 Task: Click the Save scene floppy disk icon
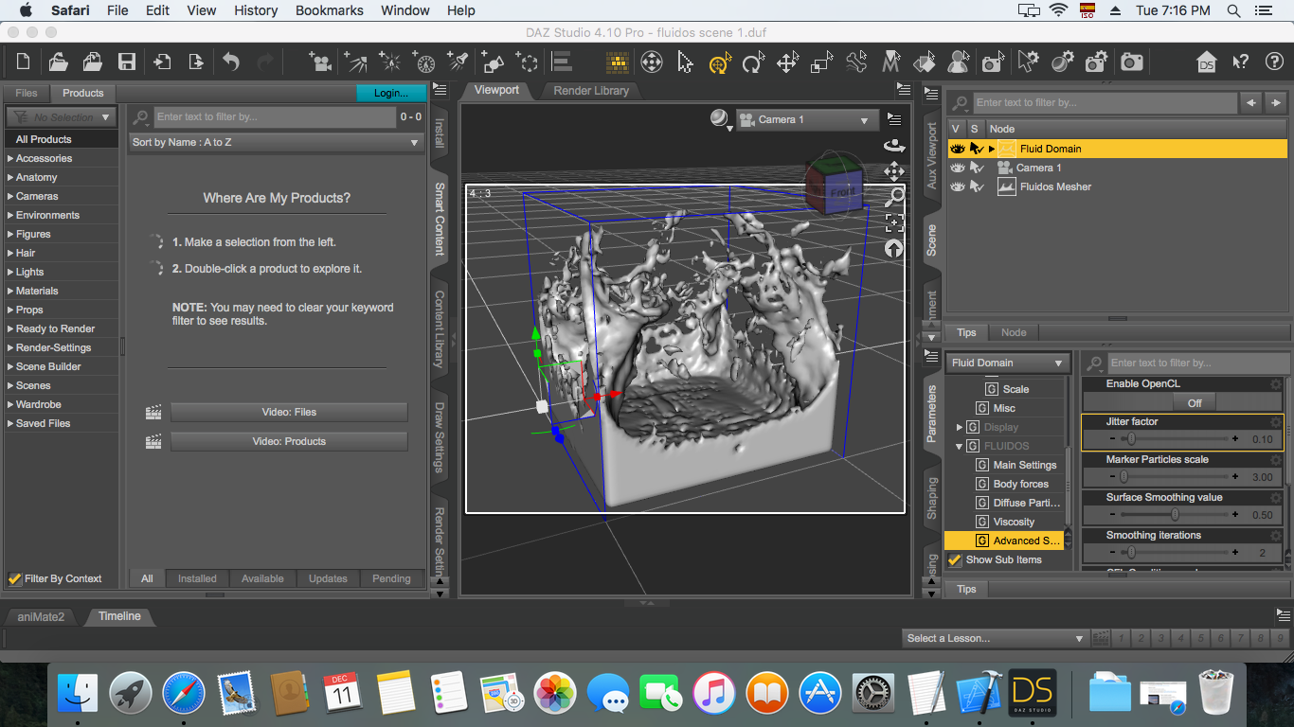tap(126, 62)
